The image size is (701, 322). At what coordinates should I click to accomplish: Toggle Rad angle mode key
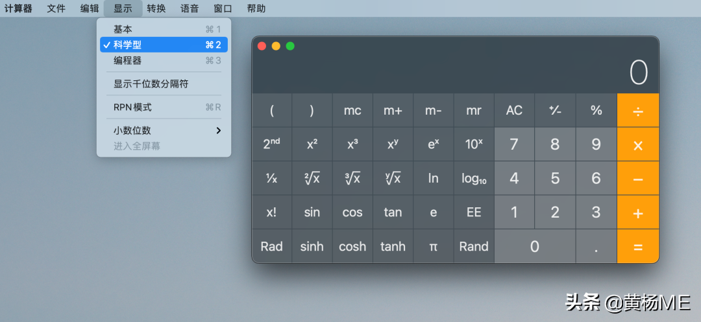click(x=271, y=246)
